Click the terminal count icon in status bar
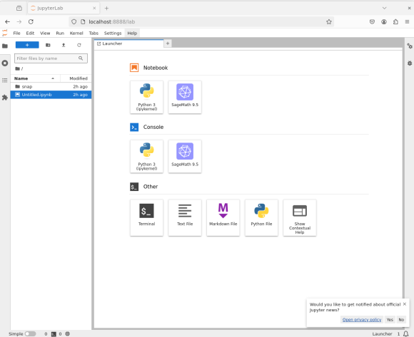 (x=54, y=334)
